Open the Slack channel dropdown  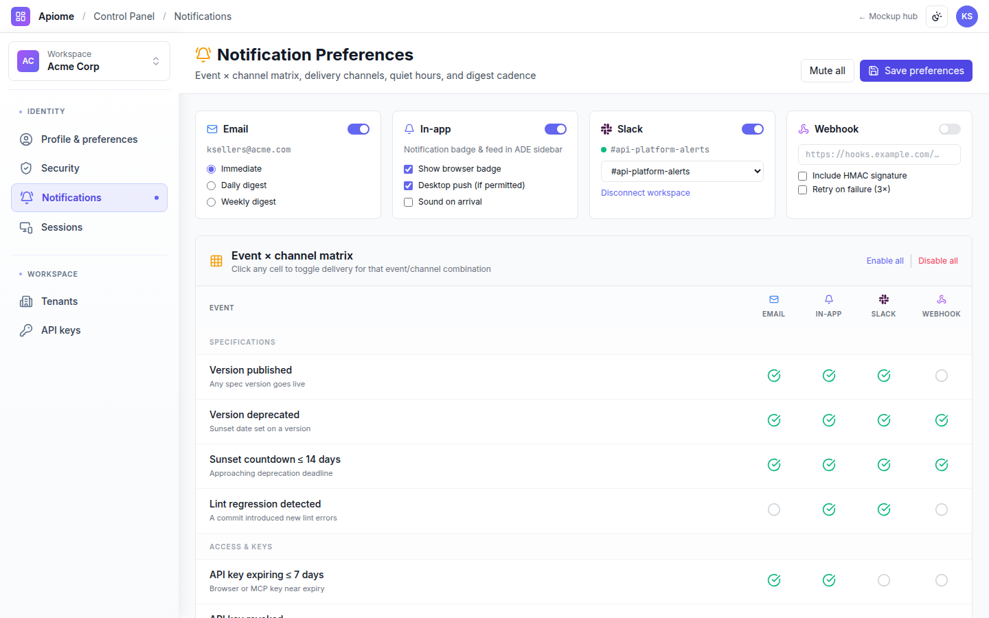point(682,172)
